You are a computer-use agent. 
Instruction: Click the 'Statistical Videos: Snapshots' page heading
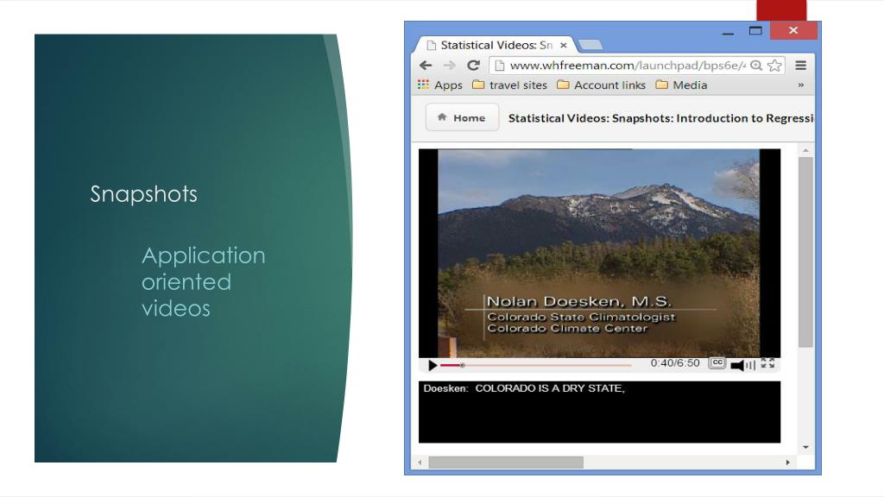click(660, 118)
